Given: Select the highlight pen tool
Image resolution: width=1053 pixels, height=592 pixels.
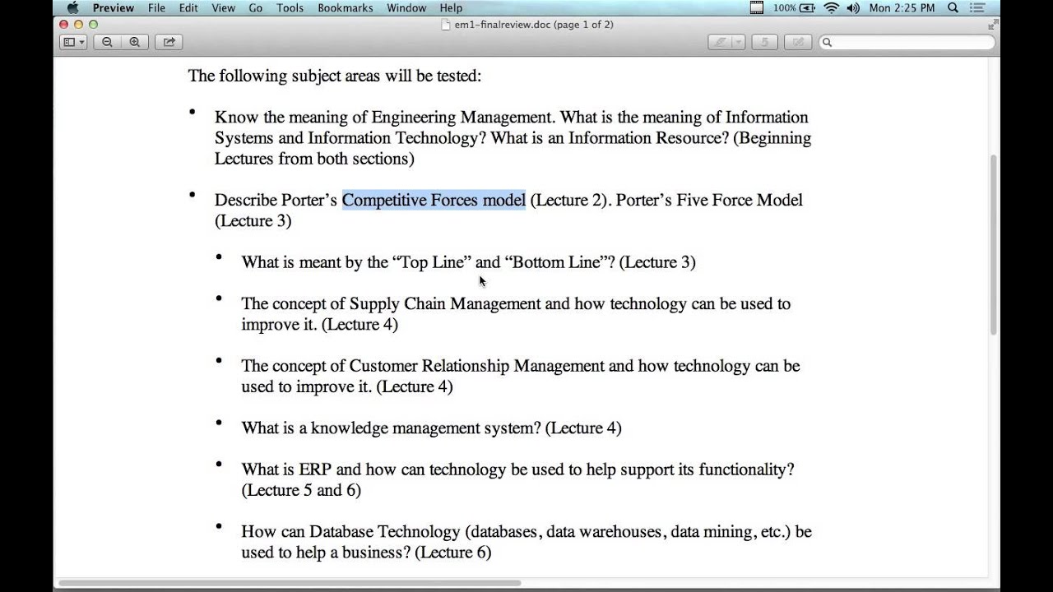Looking at the screenshot, I should [721, 42].
